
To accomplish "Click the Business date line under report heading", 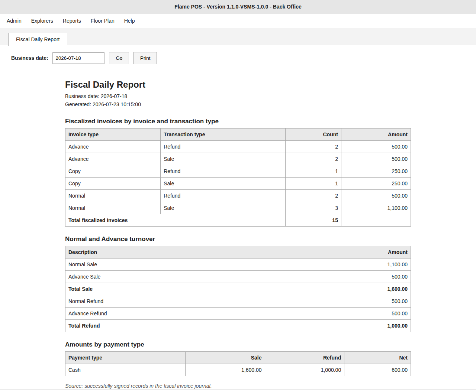I will click(x=96, y=96).
